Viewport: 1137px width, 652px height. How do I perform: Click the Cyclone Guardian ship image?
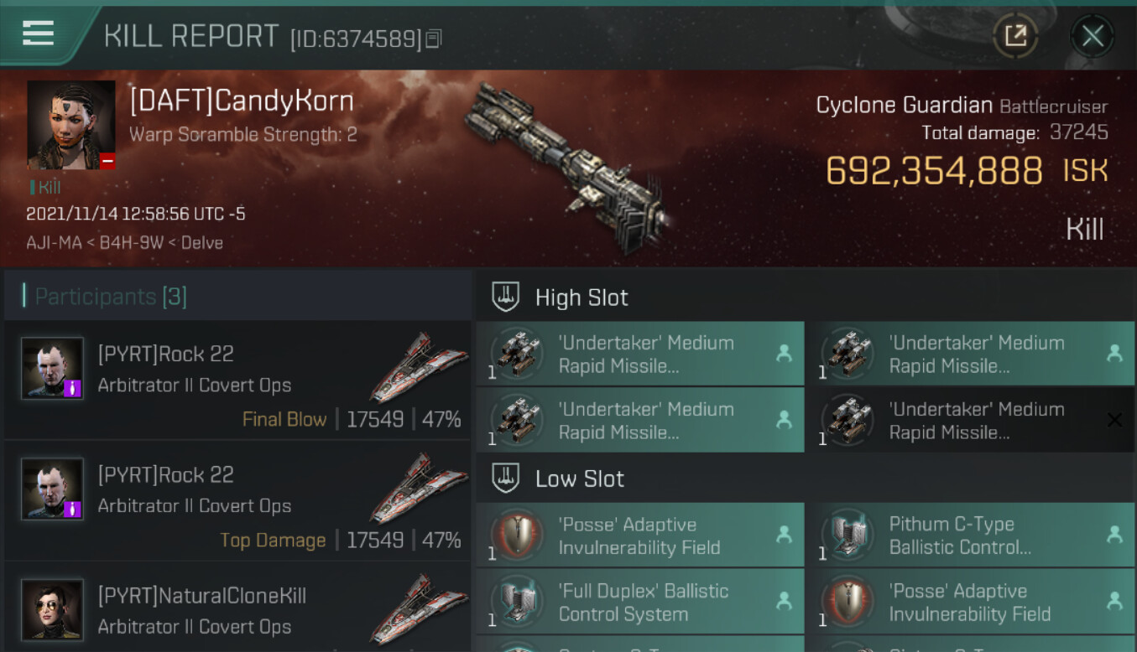pos(569,157)
